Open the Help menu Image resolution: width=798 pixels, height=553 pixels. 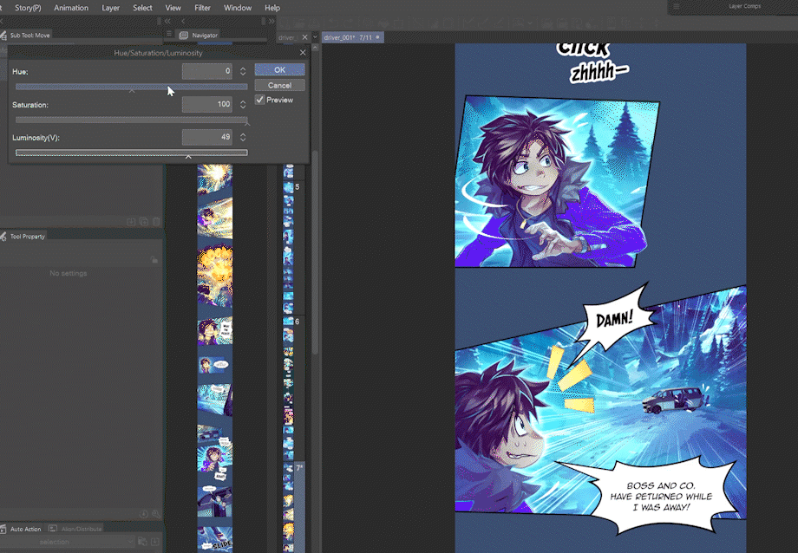pyautogui.click(x=272, y=8)
